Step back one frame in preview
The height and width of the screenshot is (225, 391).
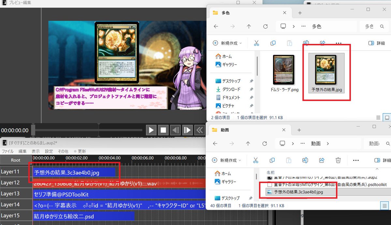pyautogui.click(x=175, y=130)
